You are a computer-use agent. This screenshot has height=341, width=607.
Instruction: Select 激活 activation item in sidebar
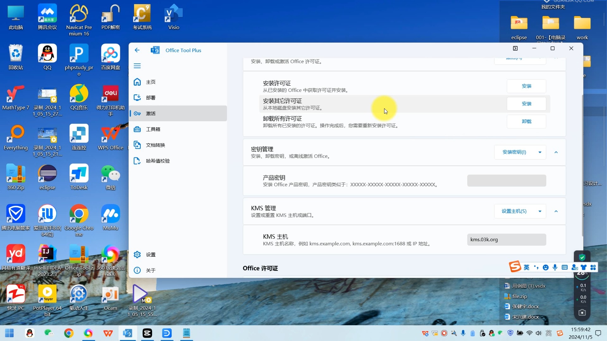click(178, 113)
